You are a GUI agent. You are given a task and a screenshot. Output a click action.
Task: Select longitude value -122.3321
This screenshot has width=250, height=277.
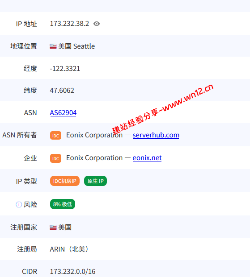coord(65,69)
